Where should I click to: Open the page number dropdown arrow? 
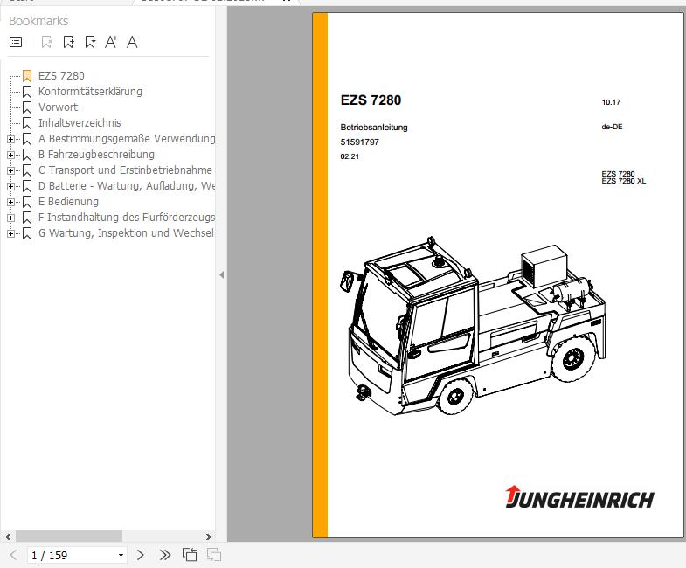[121, 555]
